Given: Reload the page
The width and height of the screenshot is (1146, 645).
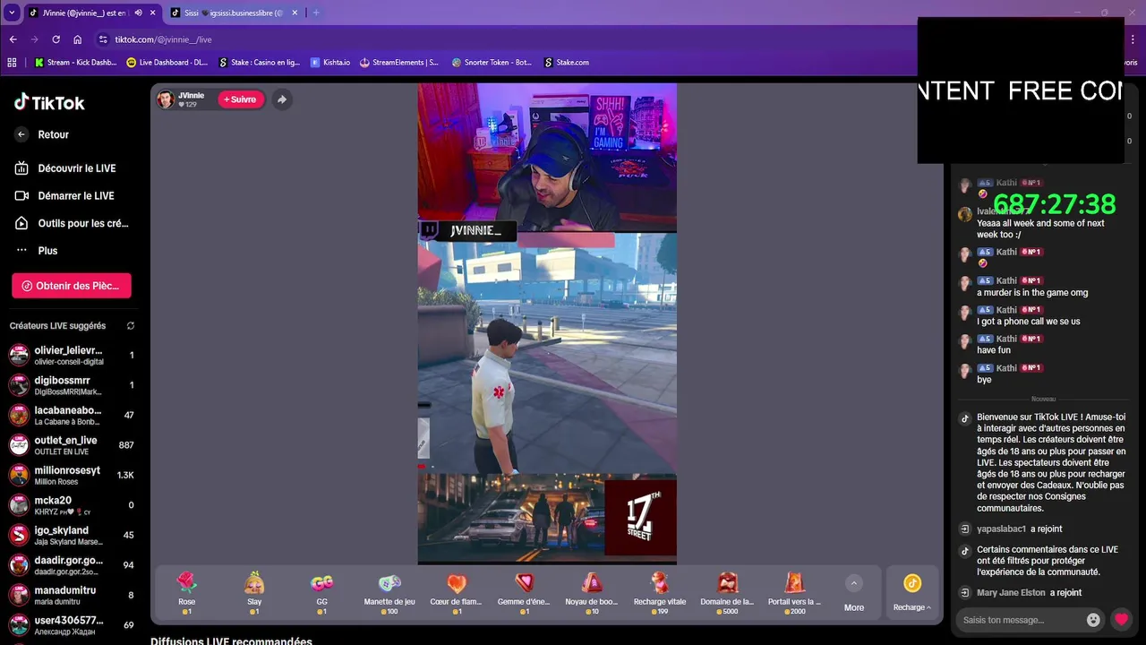Looking at the screenshot, I should point(56,39).
